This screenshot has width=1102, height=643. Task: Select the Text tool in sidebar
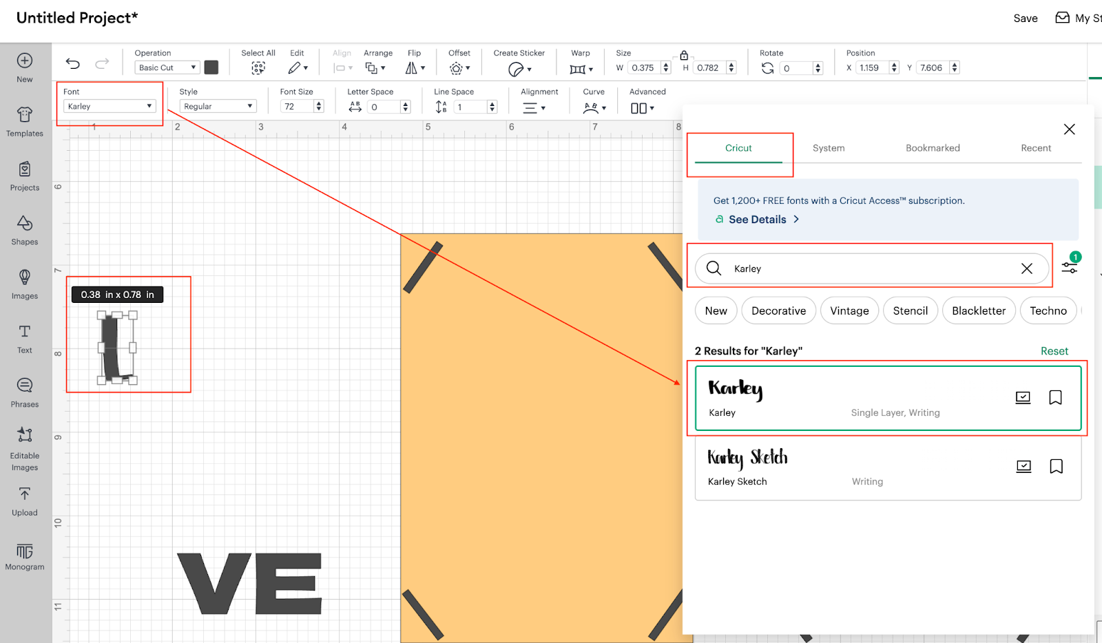25,339
